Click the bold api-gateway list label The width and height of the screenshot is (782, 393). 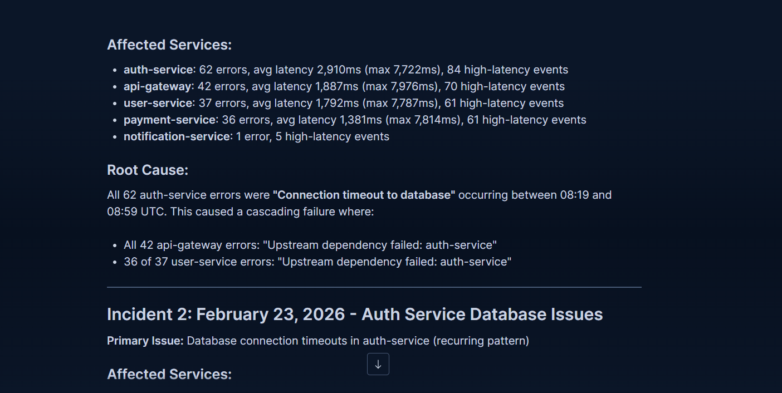click(x=158, y=86)
